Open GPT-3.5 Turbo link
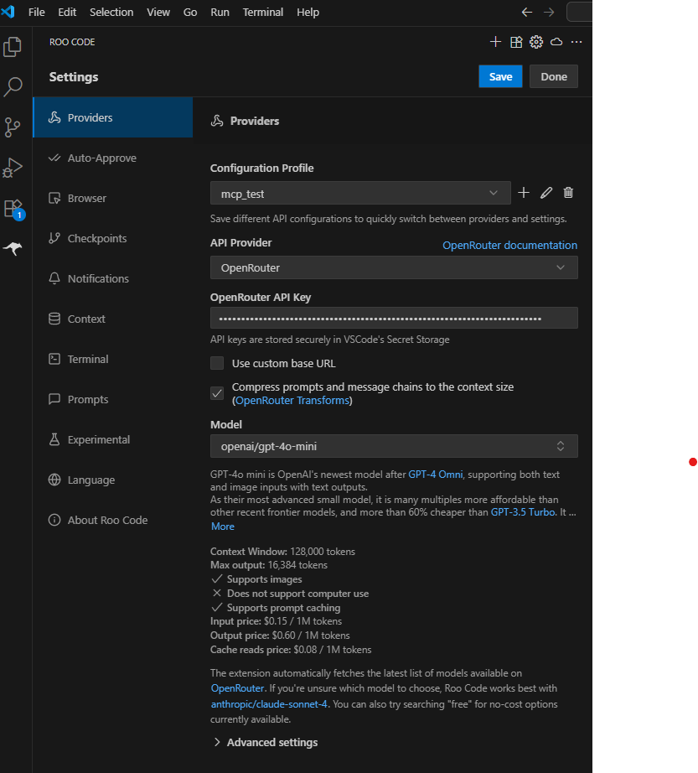Image resolution: width=698 pixels, height=773 pixels. [x=523, y=512]
